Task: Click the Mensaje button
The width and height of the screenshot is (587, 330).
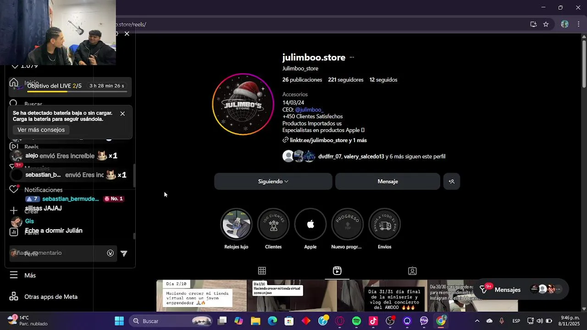Action: [x=388, y=181]
